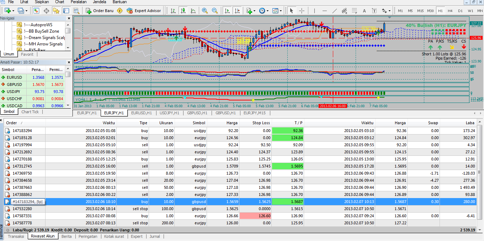
Task: Select order 147387663 row
Action: click(240, 187)
